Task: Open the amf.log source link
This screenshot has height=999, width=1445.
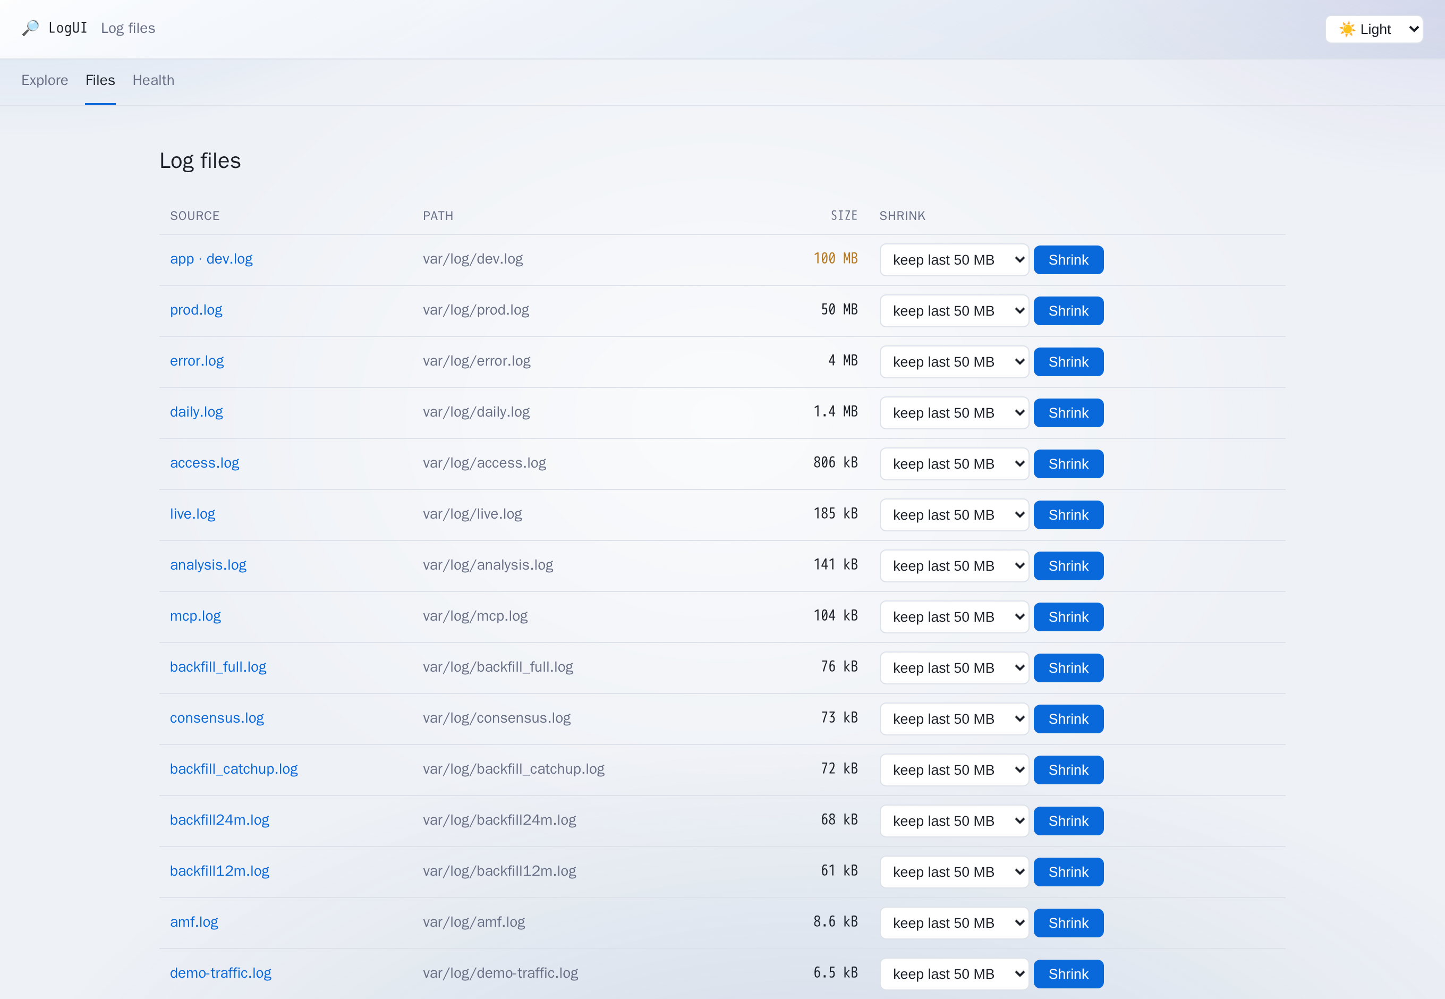Action: (x=193, y=922)
